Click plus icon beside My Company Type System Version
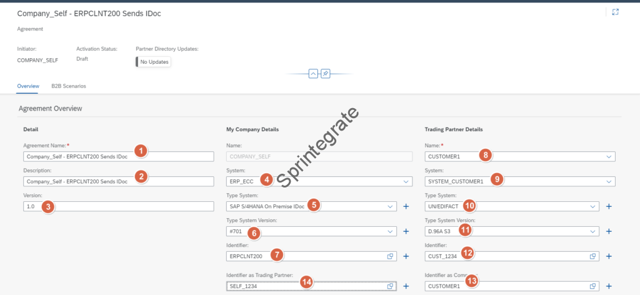The image size is (640, 295). [x=406, y=231]
